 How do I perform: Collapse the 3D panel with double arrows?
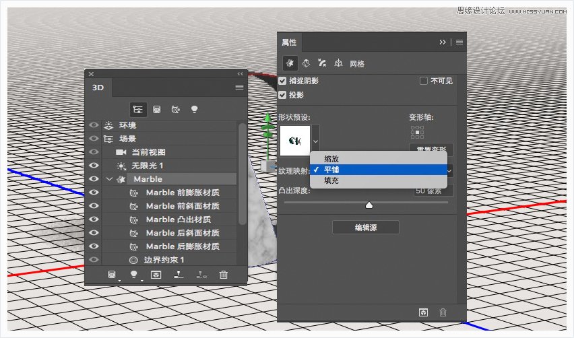coord(240,74)
